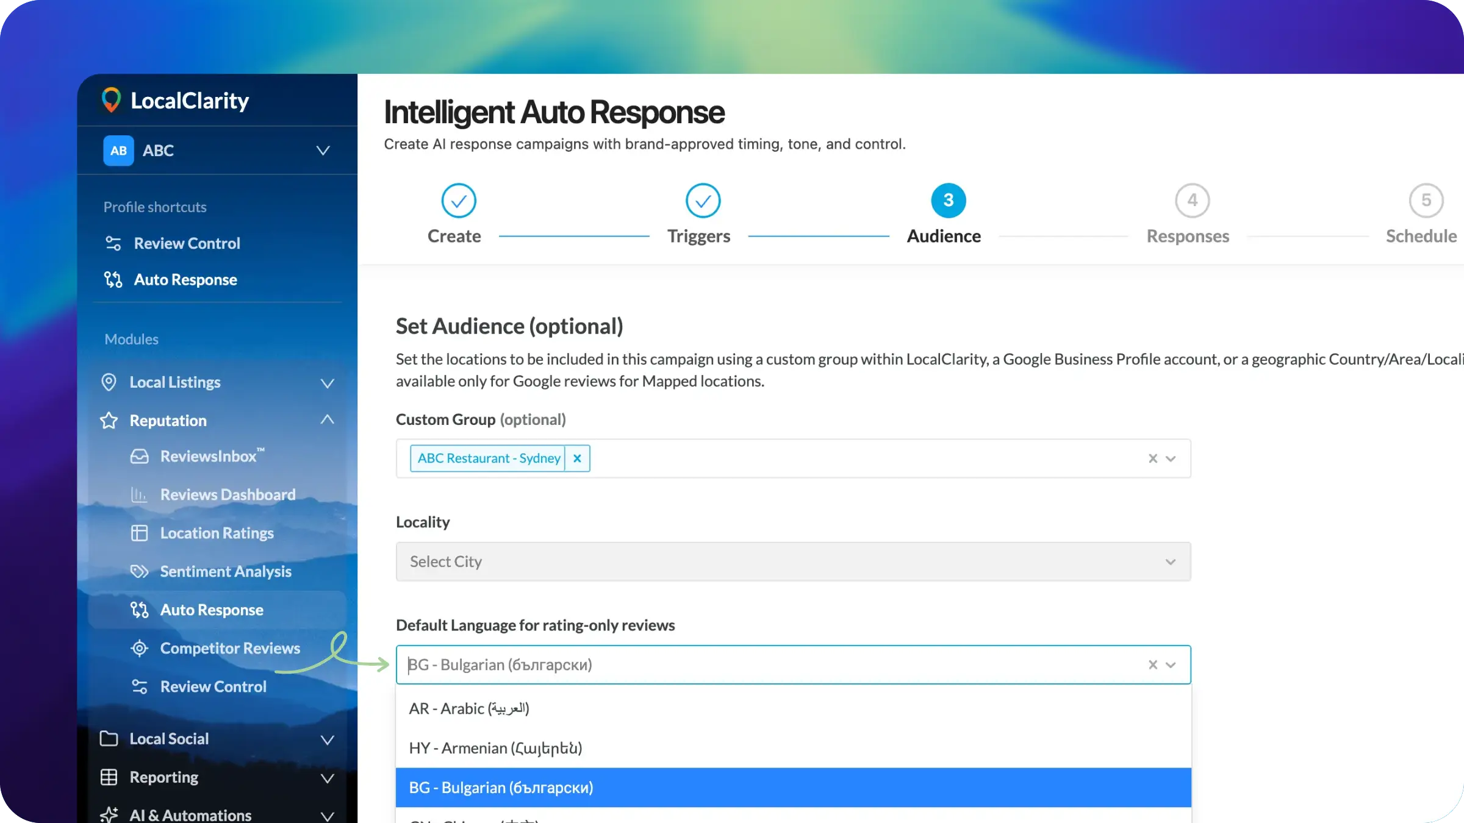Expand the Local Social module
This screenshot has width=1464, height=823.
pyautogui.click(x=328, y=739)
